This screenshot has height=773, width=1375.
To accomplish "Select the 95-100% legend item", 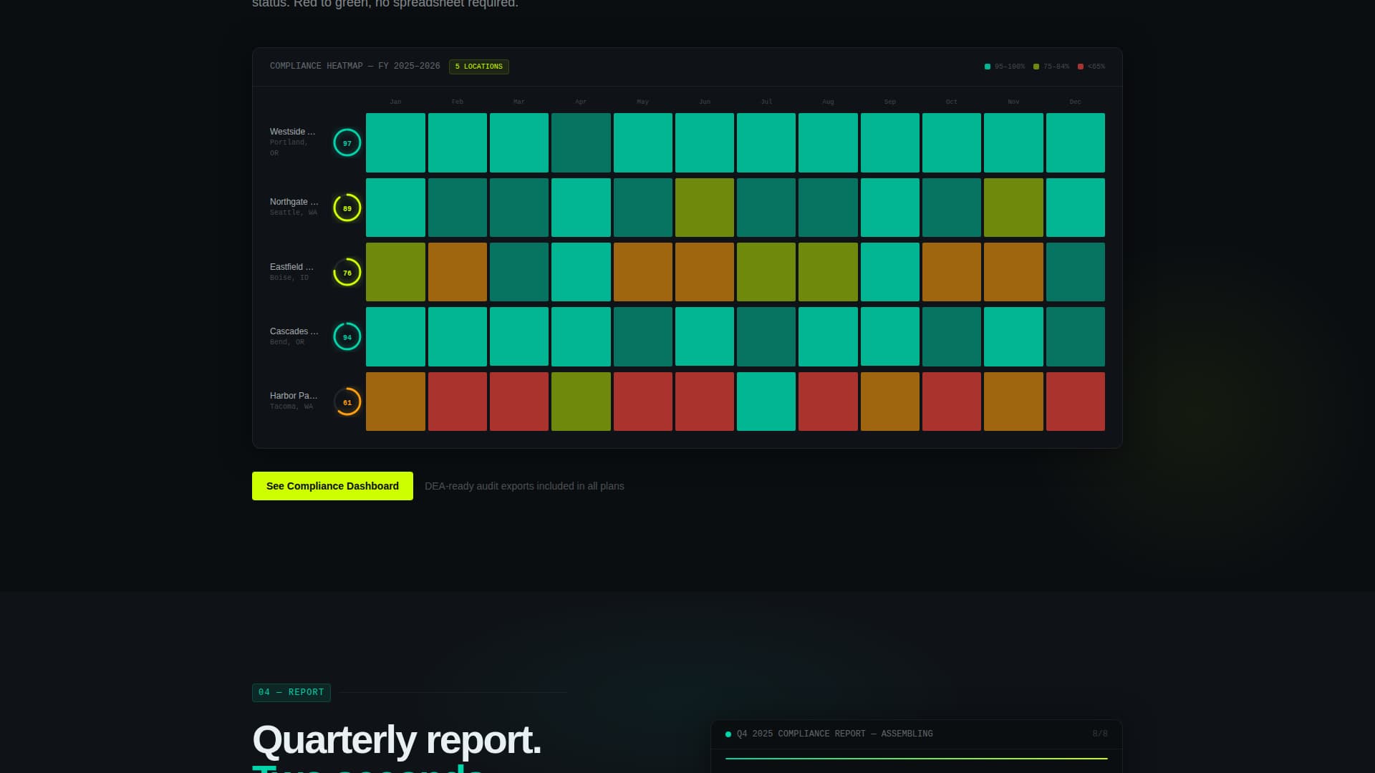I will (x=1005, y=67).
